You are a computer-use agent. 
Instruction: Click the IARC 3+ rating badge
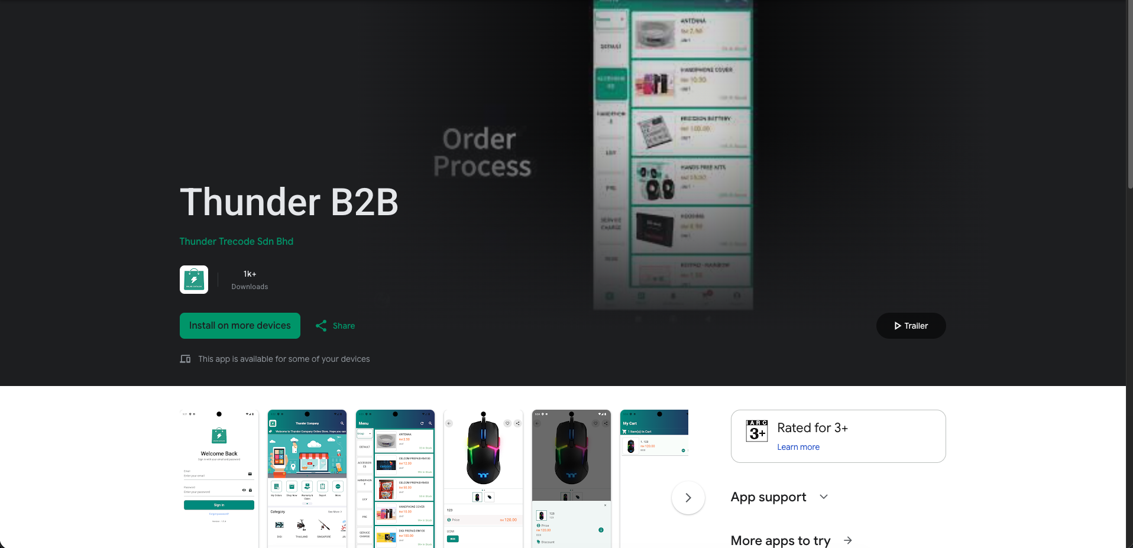click(757, 431)
